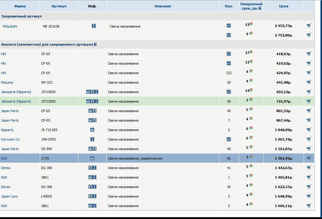The height and width of the screenshot is (219, 322).
Task: Click availability checkmark for Mitsubishi 2 452,73р. offer
Action: [x=229, y=26]
